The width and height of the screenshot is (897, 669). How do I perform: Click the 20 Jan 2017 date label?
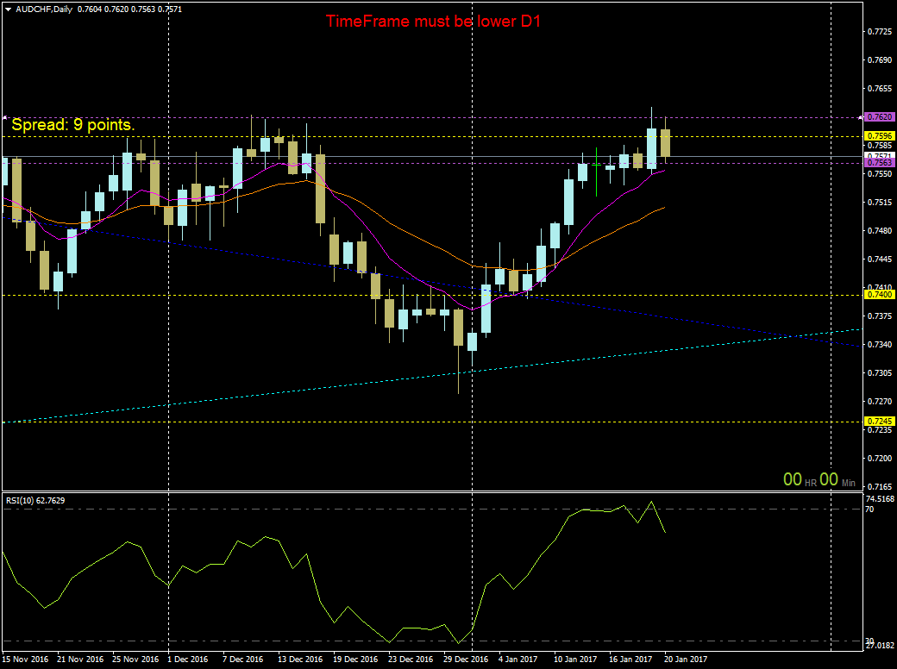pyautogui.click(x=686, y=660)
